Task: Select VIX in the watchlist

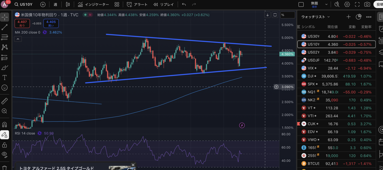Action: [x=336, y=68]
